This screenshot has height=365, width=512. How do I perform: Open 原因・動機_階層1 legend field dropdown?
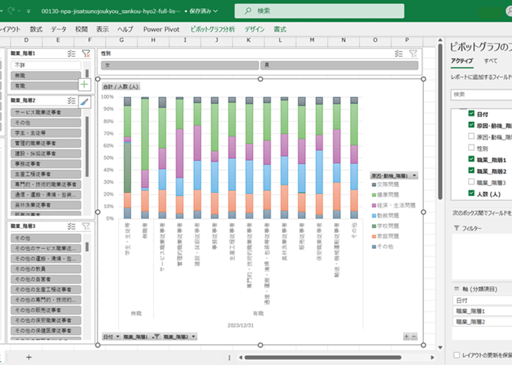(394, 176)
